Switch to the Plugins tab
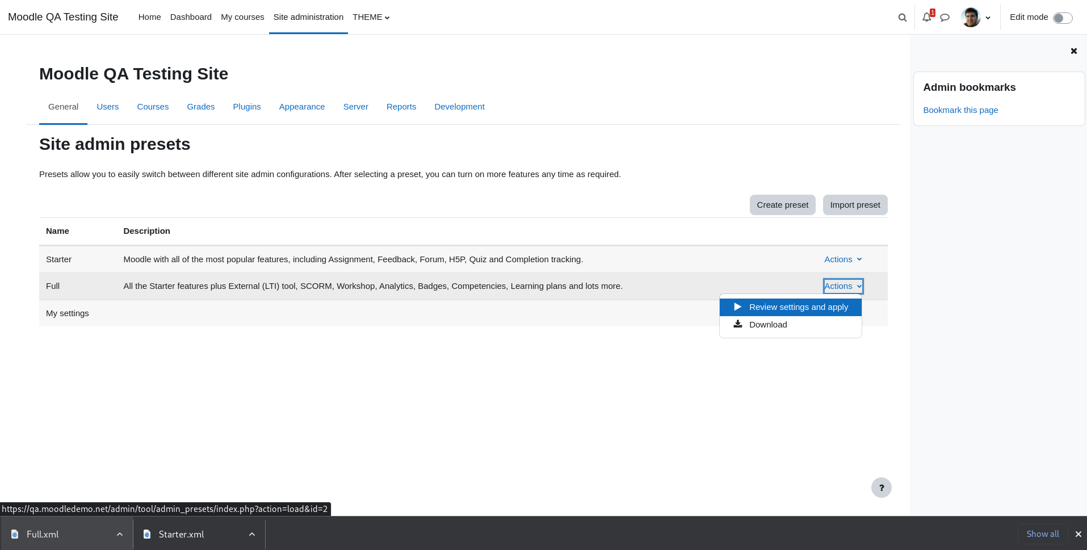The image size is (1087, 550). (x=247, y=107)
